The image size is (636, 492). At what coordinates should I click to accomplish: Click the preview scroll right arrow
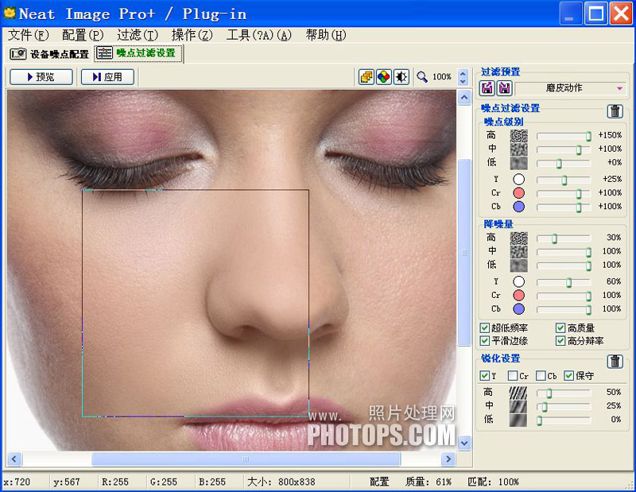(448, 459)
